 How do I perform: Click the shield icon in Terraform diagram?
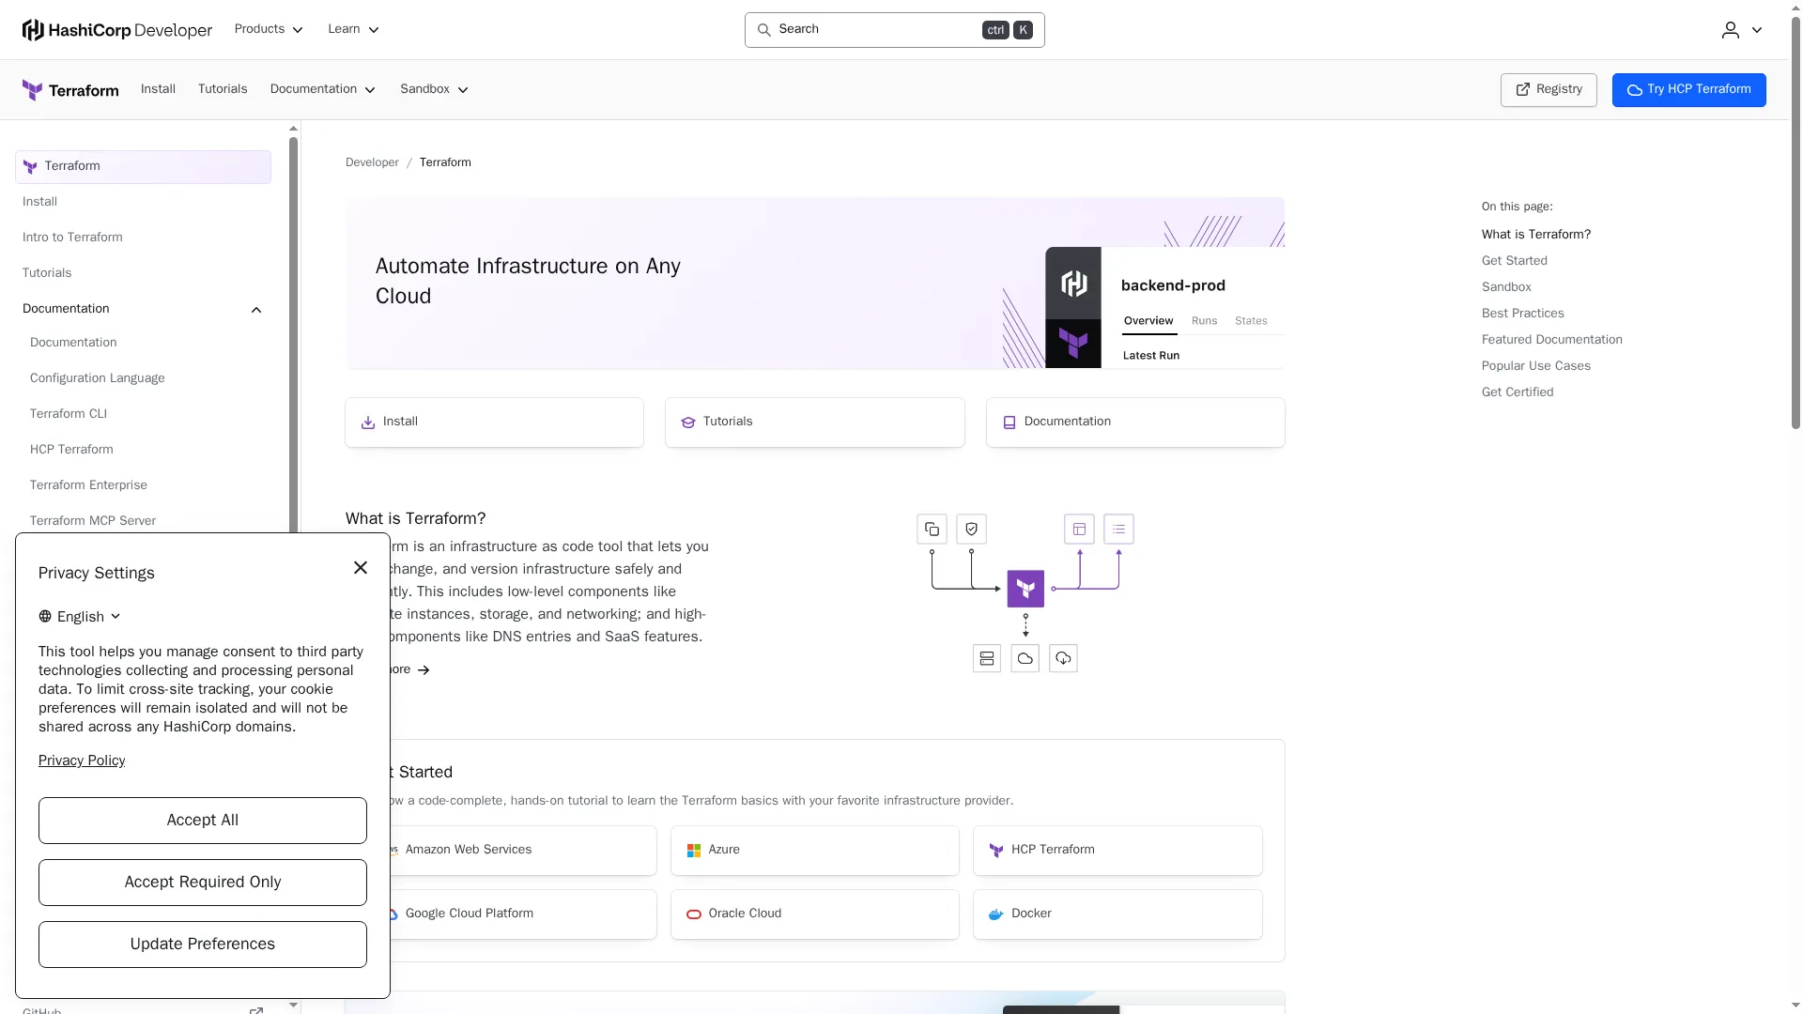coord(971,530)
